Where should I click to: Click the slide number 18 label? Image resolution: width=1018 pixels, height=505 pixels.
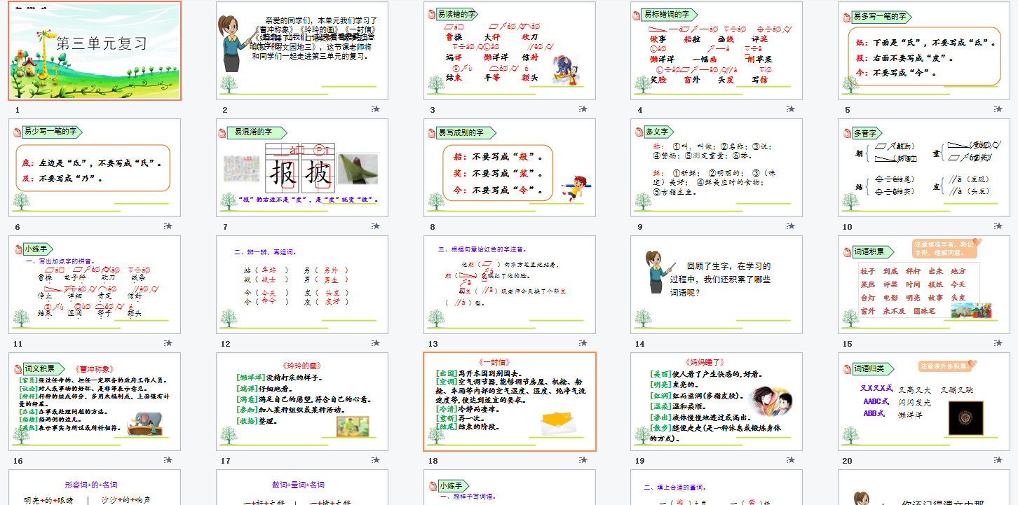click(433, 461)
